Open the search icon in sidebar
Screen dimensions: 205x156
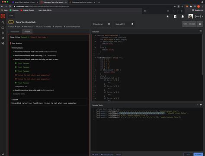coord(3,22)
